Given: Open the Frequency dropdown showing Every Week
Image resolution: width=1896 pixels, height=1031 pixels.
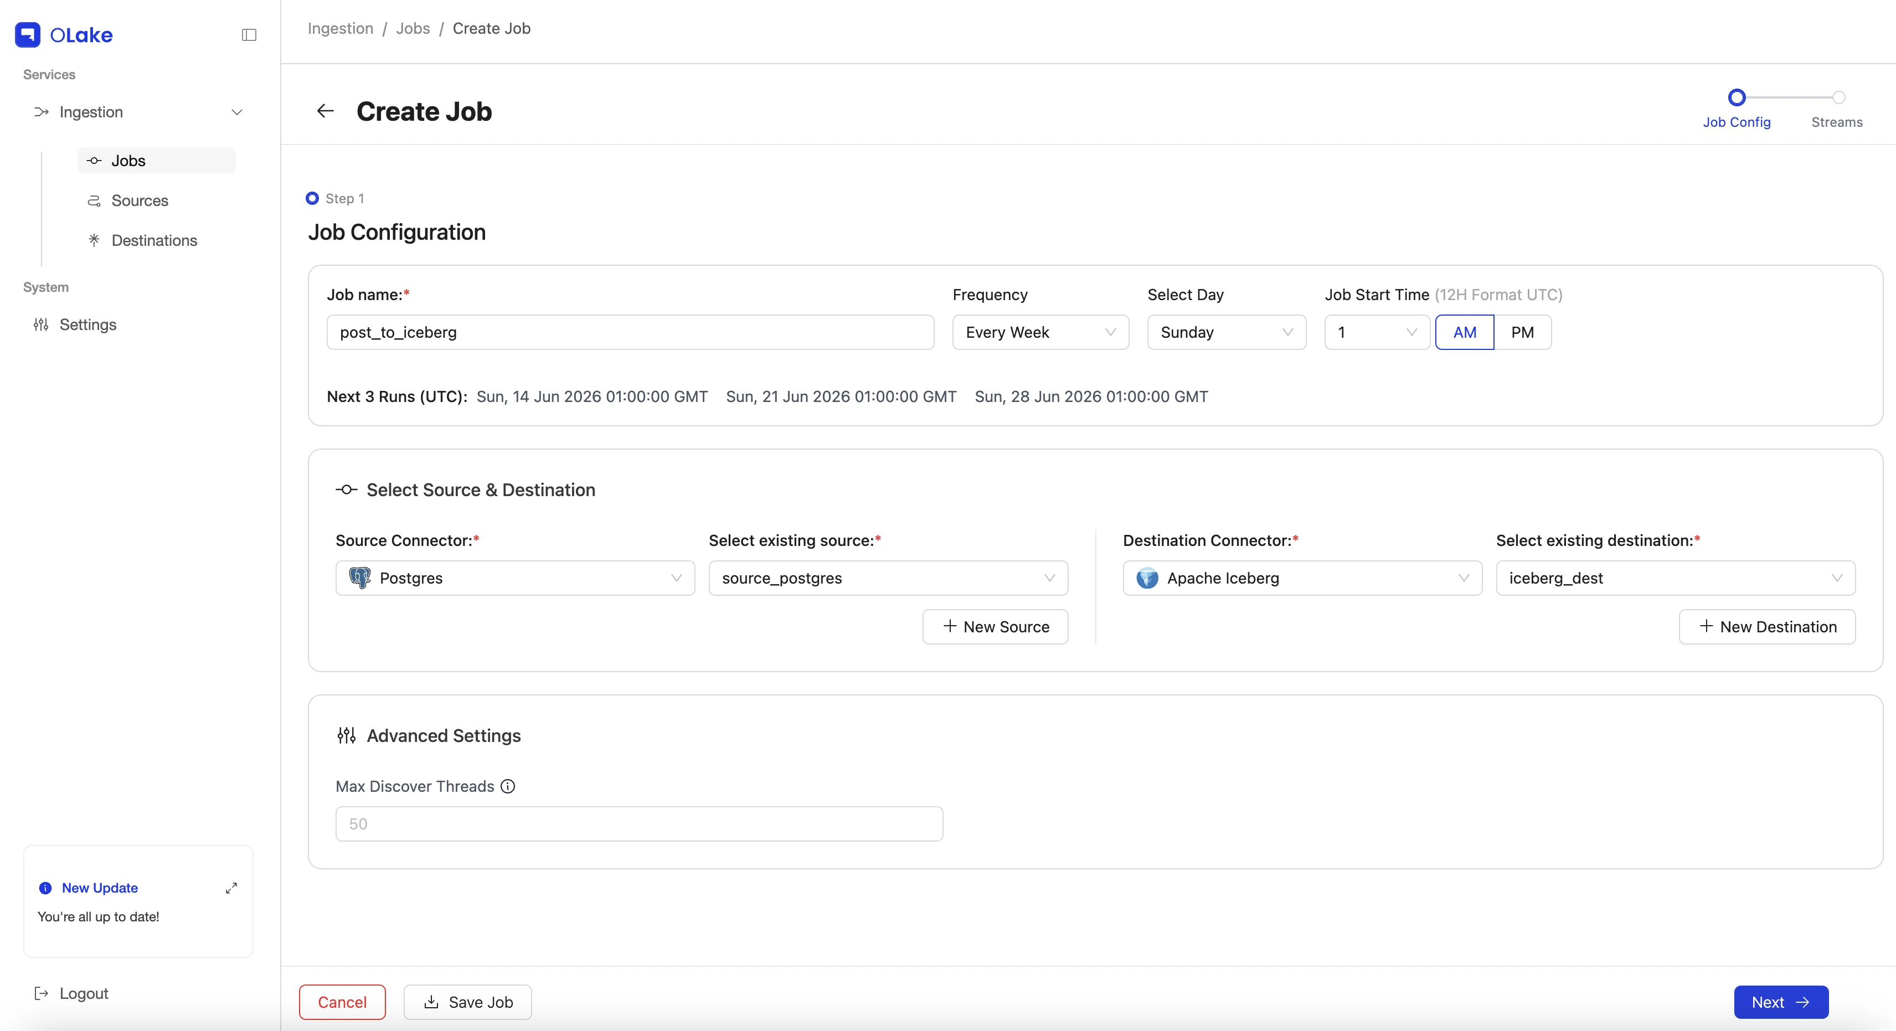Looking at the screenshot, I should click(x=1040, y=332).
